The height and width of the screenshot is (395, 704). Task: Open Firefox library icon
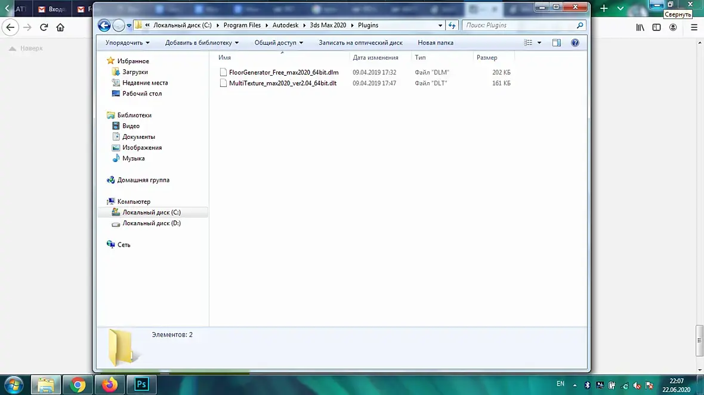pos(640,27)
